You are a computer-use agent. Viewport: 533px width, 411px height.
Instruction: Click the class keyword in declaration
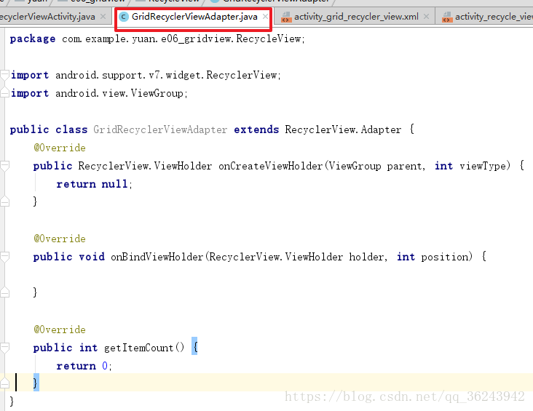[71, 129]
